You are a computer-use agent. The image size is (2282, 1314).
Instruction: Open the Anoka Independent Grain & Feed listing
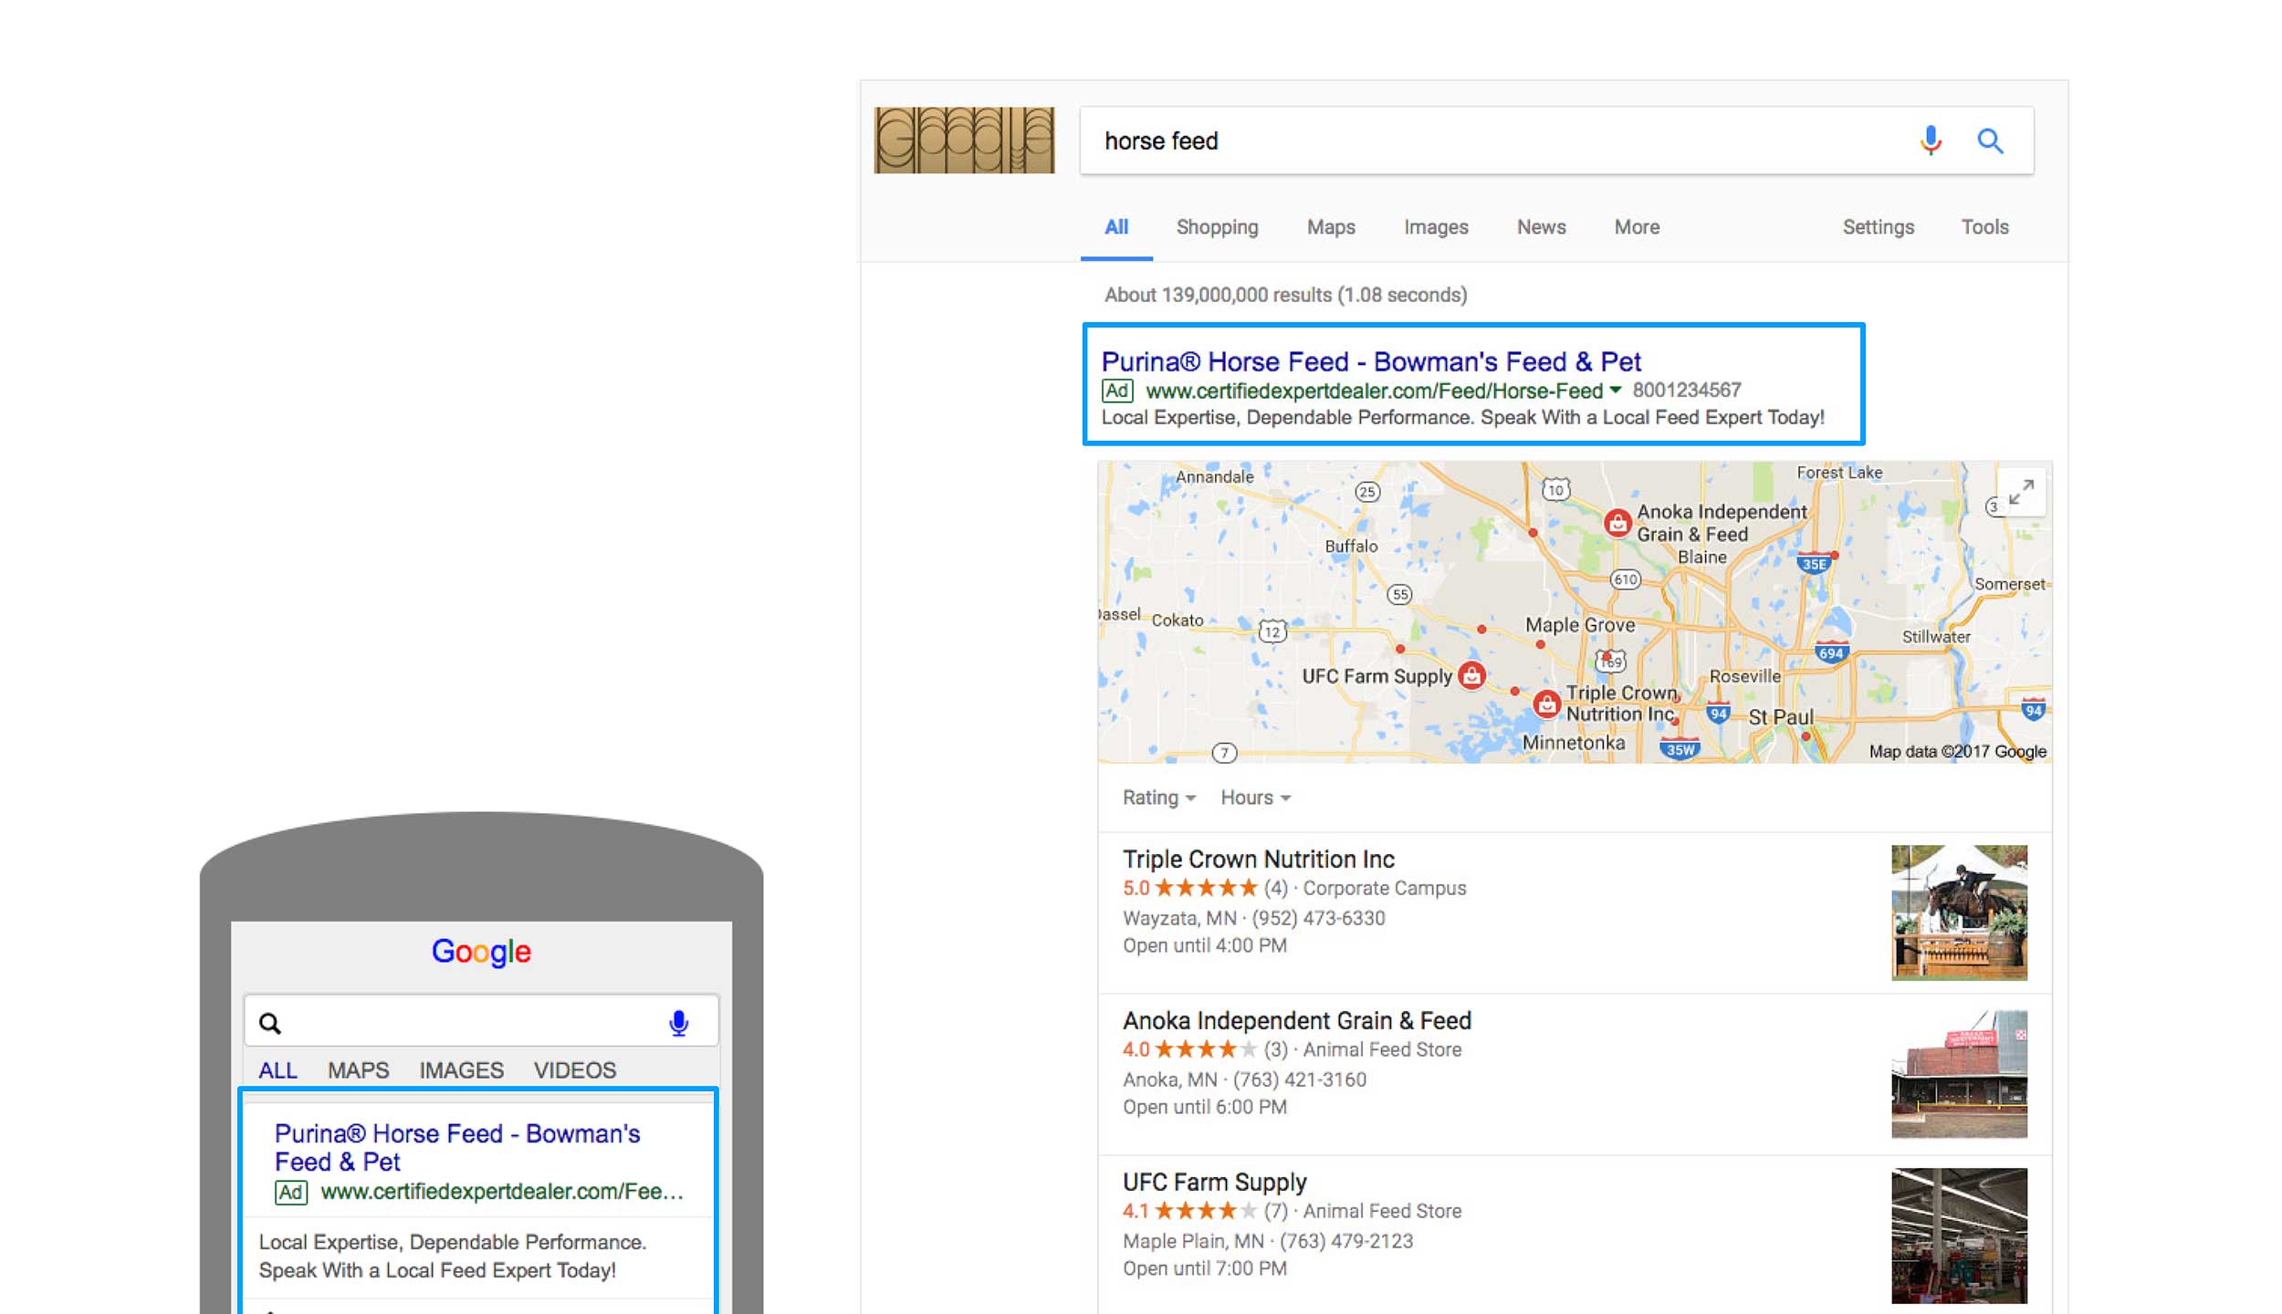(1296, 1020)
